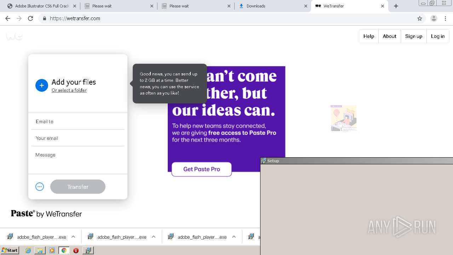
Task: Close the Downloads tab
Action: [306, 6]
